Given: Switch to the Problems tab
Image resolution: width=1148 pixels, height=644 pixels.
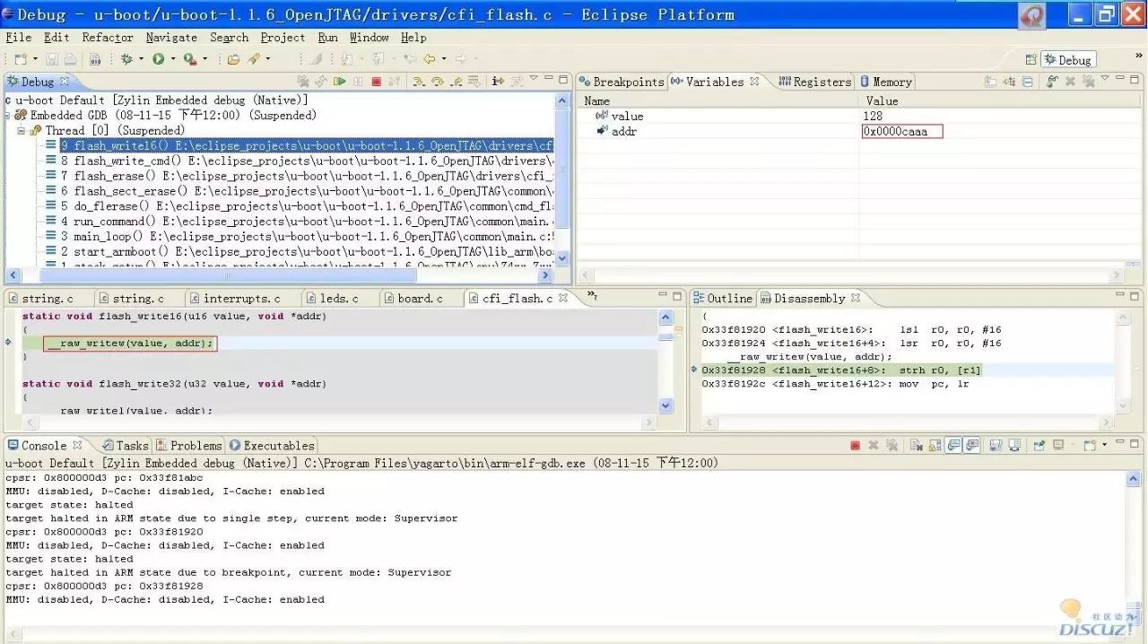Looking at the screenshot, I should 189,446.
